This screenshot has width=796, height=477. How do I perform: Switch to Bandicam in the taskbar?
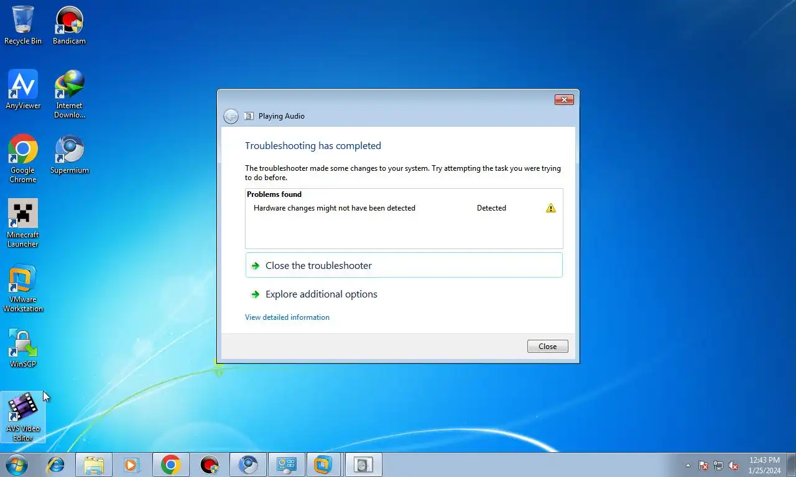pos(210,465)
